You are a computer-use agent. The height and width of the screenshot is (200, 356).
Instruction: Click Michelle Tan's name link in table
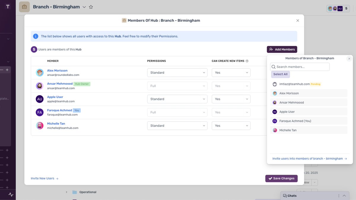coord(56,124)
